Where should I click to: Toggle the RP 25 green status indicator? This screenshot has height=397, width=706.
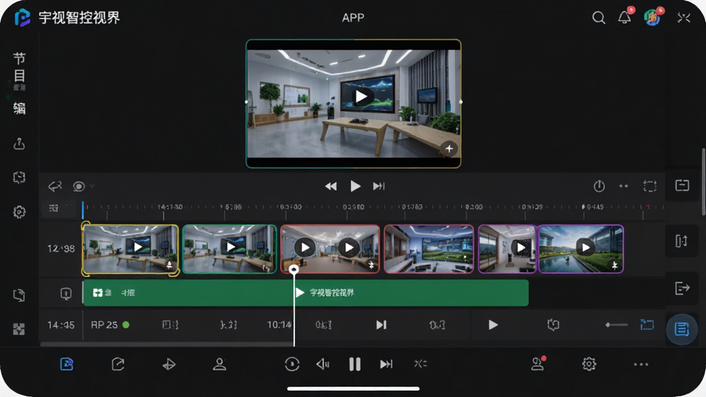(126, 325)
